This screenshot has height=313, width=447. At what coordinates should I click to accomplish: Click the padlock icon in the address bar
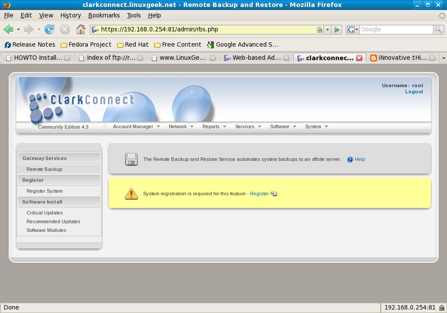320,29
